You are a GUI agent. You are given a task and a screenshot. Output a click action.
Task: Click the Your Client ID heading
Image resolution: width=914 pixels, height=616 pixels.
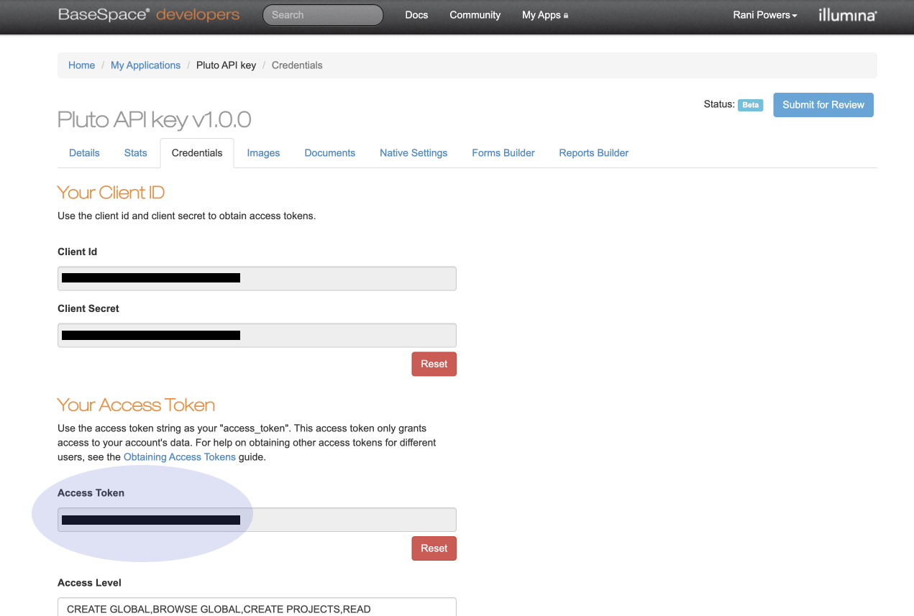tap(111, 193)
